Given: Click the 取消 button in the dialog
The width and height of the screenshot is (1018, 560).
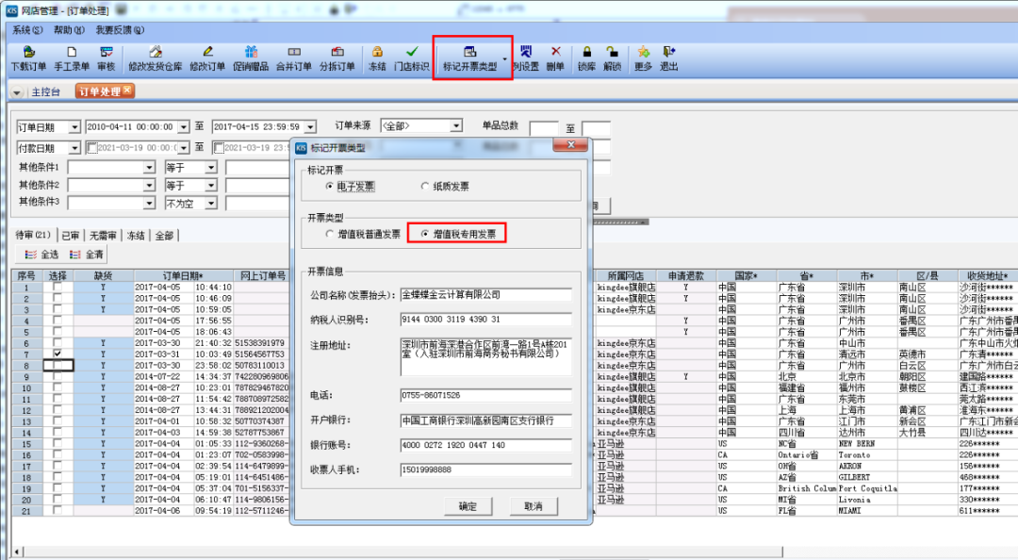Looking at the screenshot, I should coord(533,506).
